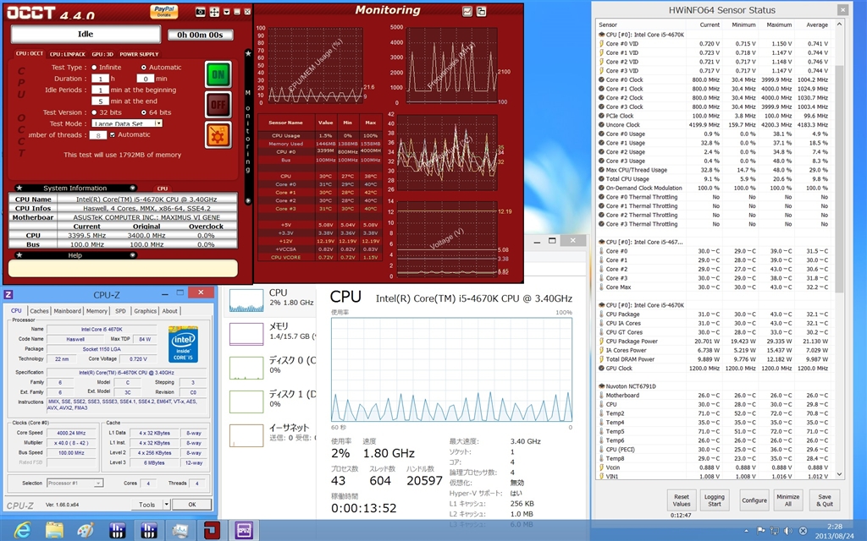Switch to OCCT red taskbar icon
The image size is (867, 541).
click(x=212, y=530)
